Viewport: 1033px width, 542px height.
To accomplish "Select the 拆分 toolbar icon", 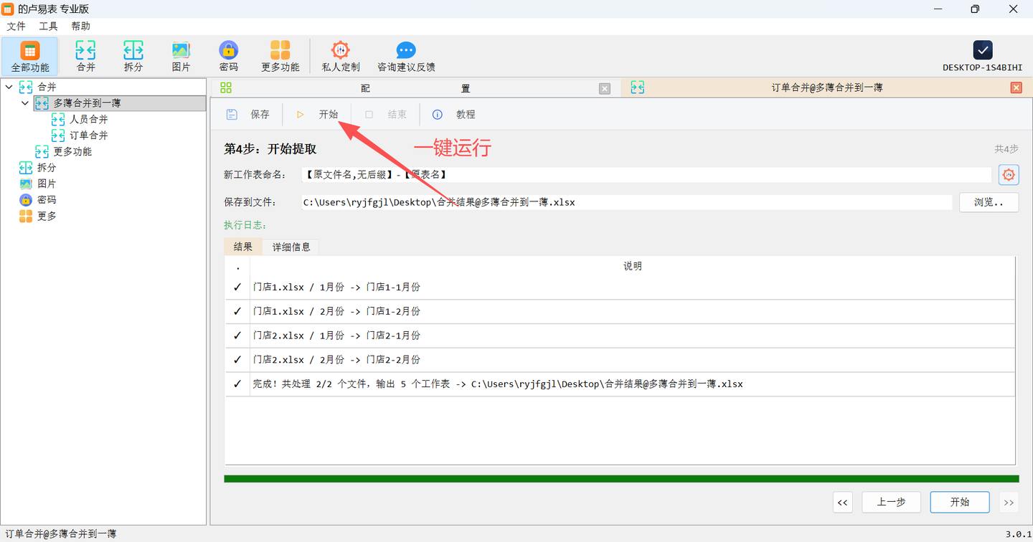I will pos(133,57).
